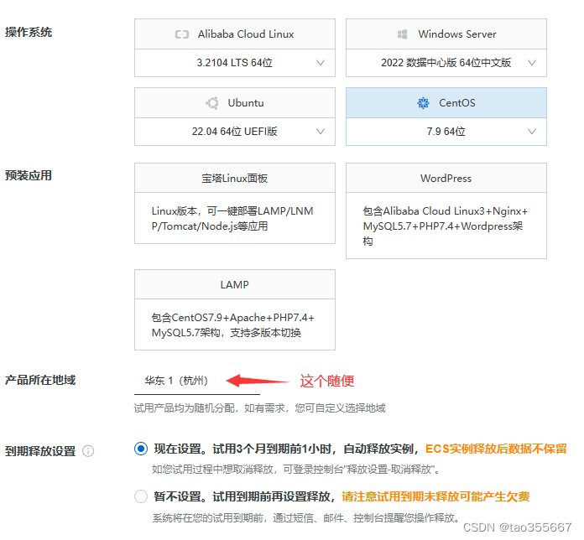Click the Ubuntu logo icon

(x=212, y=103)
